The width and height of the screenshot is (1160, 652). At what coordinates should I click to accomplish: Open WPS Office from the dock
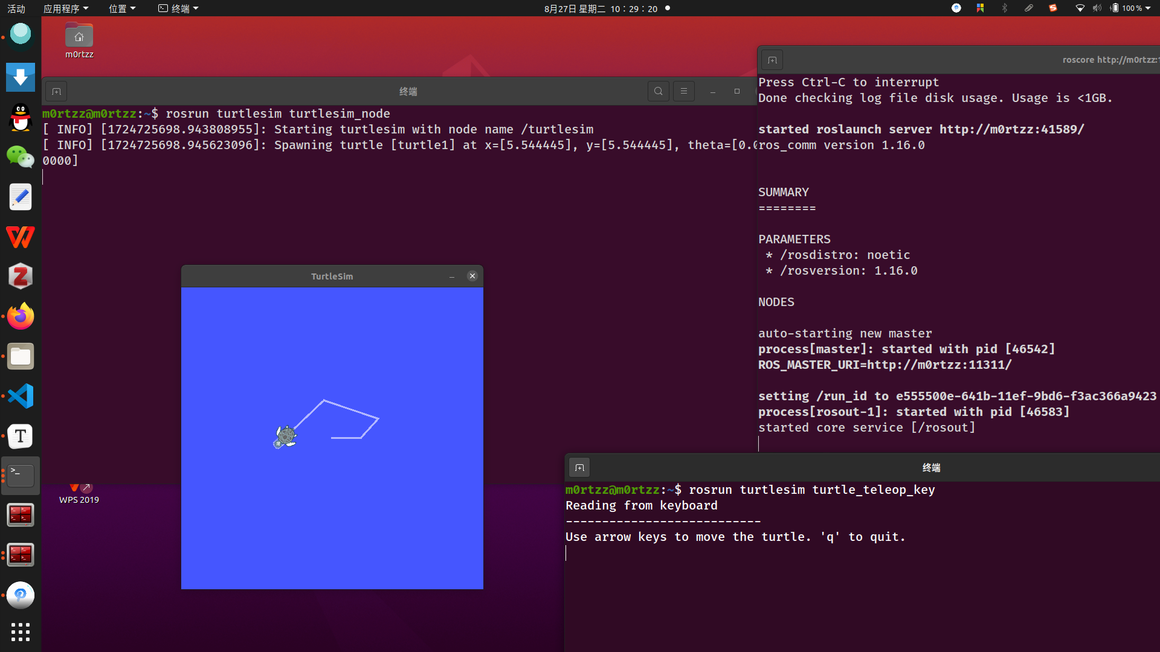[21, 237]
